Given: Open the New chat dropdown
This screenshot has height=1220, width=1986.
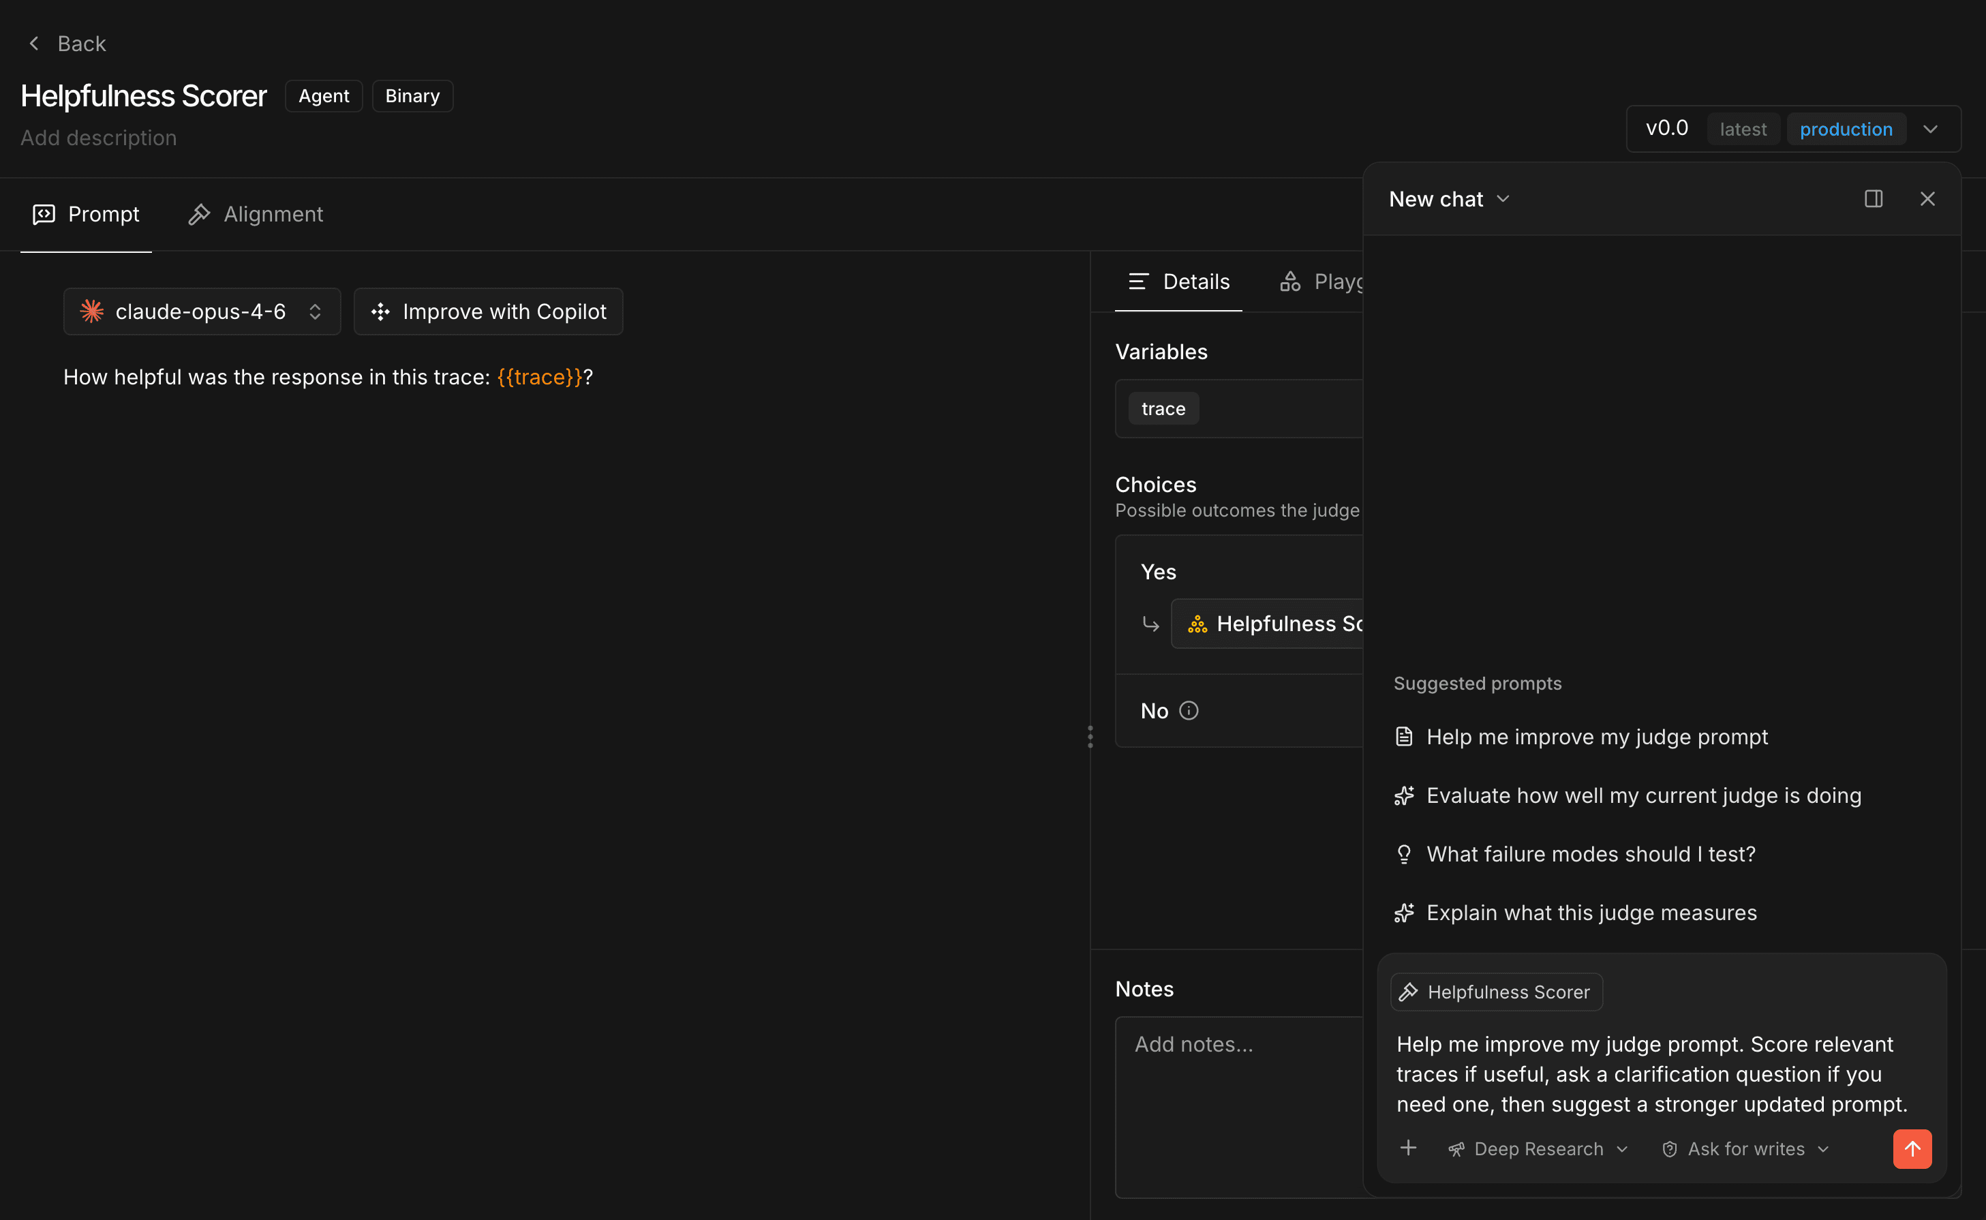Looking at the screenshot, I should tap(1449, 199).
